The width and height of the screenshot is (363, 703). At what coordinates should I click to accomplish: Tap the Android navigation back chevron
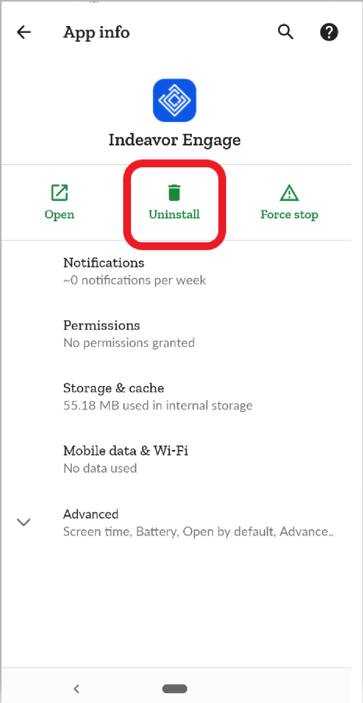[76, 688]
